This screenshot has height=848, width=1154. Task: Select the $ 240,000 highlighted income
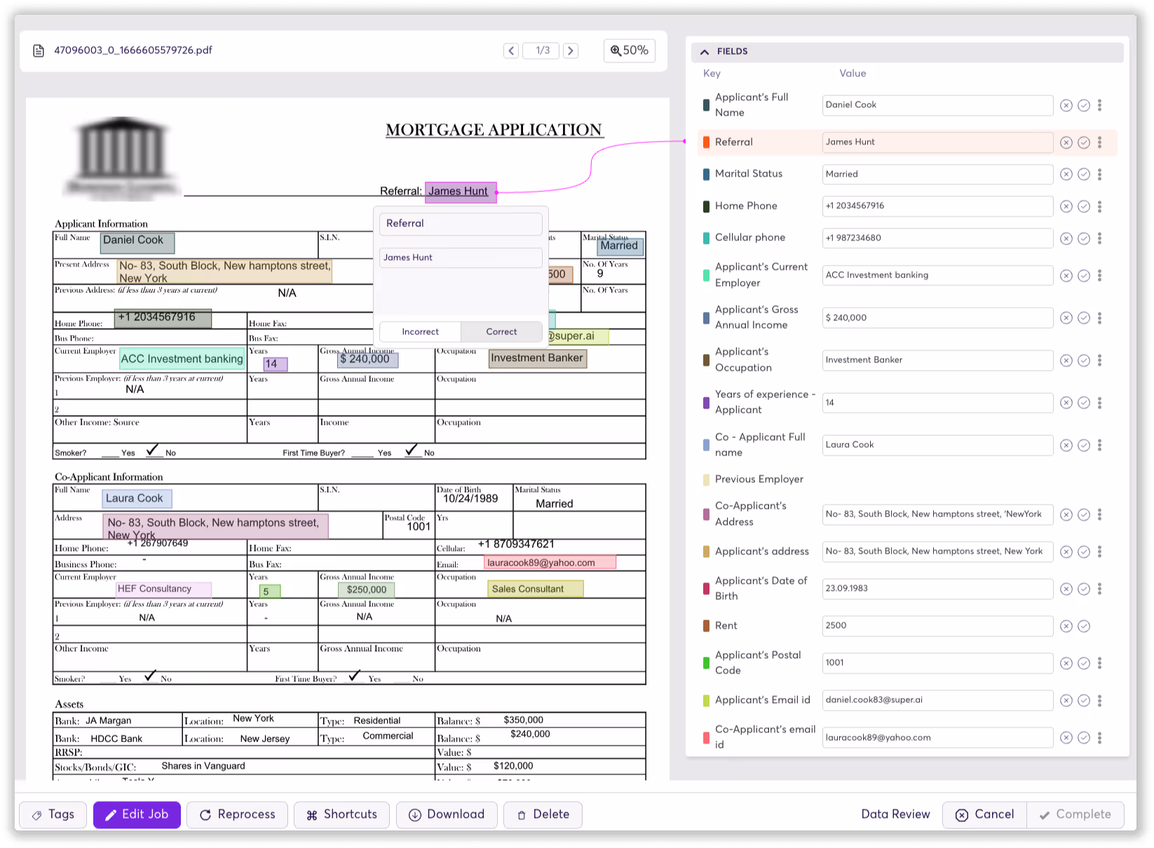[x=367, y=360]
